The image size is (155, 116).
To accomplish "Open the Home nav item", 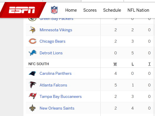I will [71, 10].
